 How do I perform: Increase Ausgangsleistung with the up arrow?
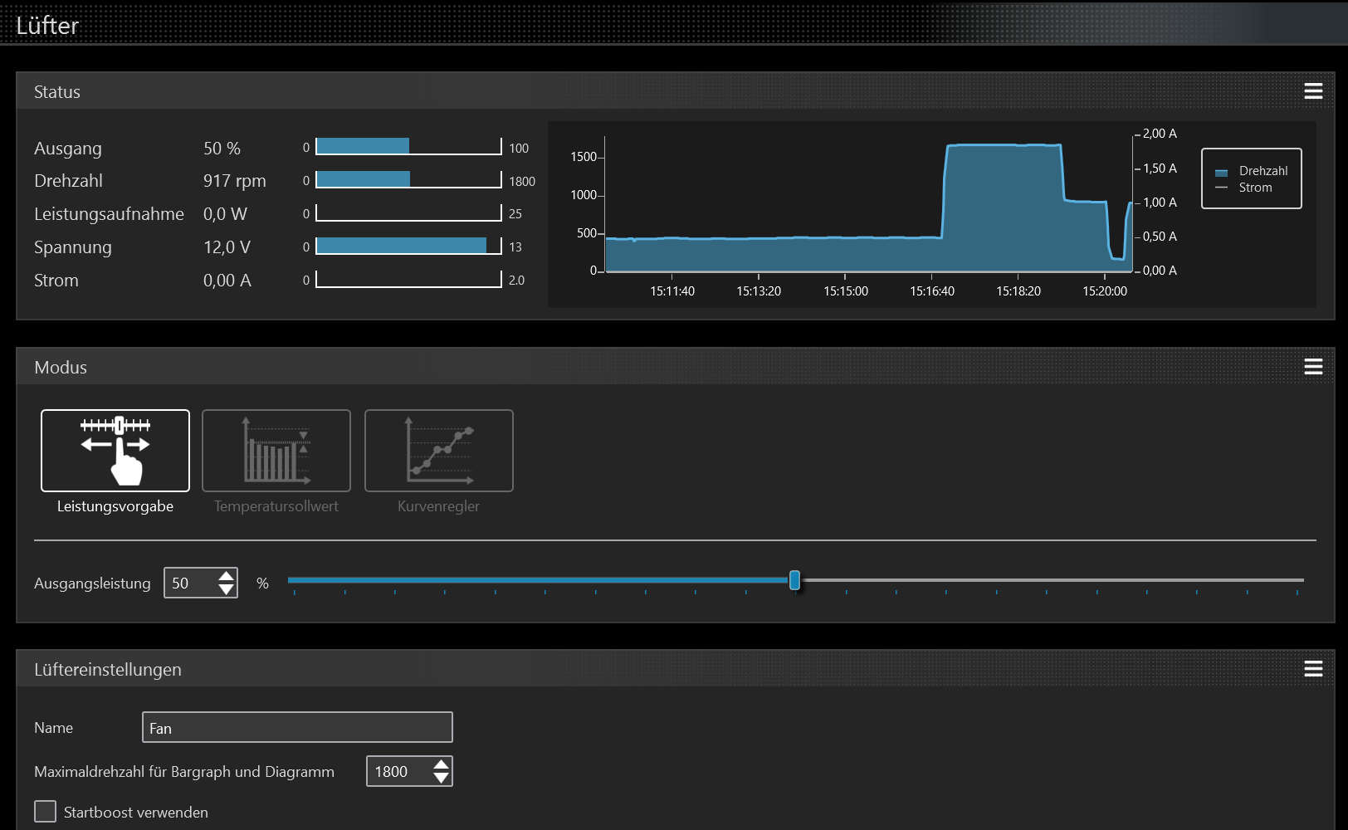point(226,576)
